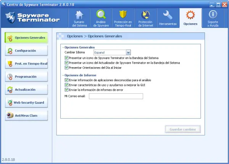Click the Web Security Guard icon
Image resolution: width=229 pixels, height=164 pixels.
pyautogui.click(x=10, y=103)
